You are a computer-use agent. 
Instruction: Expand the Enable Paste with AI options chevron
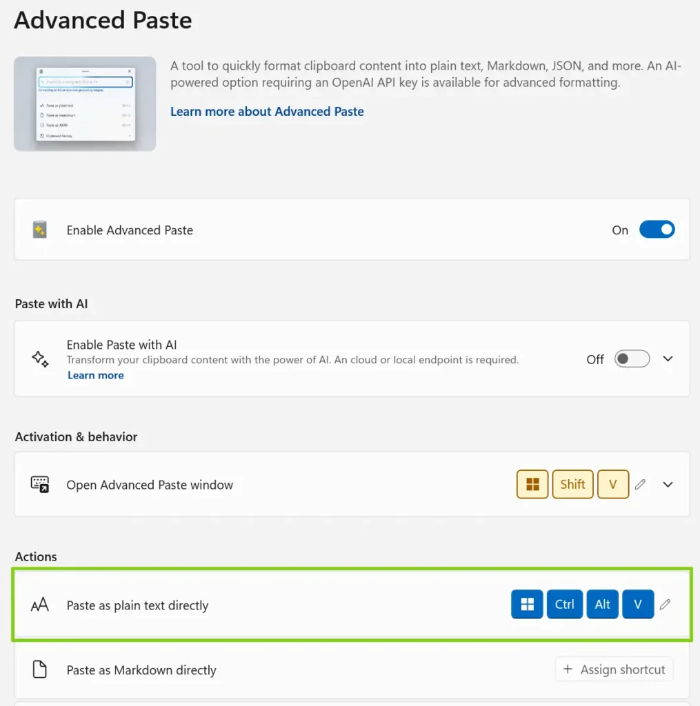668,359
